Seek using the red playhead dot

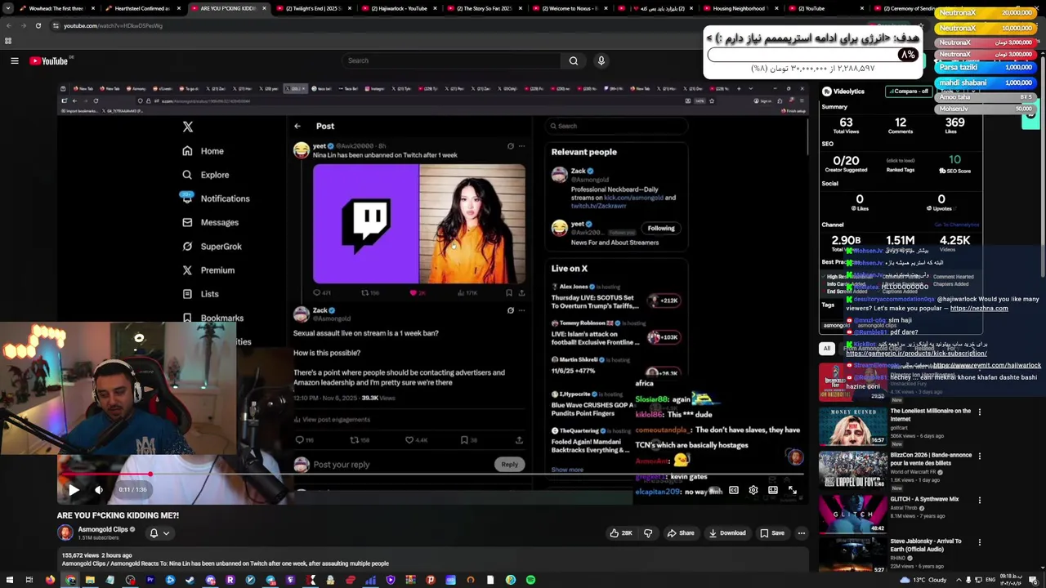point(150,474)
